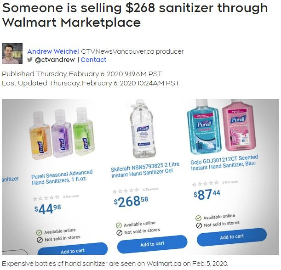The width and height of the screenshot is (281, 270).
Task: Open Purell Seasonal Advanced Hand Sanitizers product
Action: click(62, 178)
